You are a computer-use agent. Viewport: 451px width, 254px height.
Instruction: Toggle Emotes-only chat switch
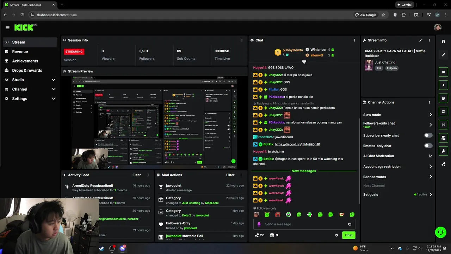point(428,146)
